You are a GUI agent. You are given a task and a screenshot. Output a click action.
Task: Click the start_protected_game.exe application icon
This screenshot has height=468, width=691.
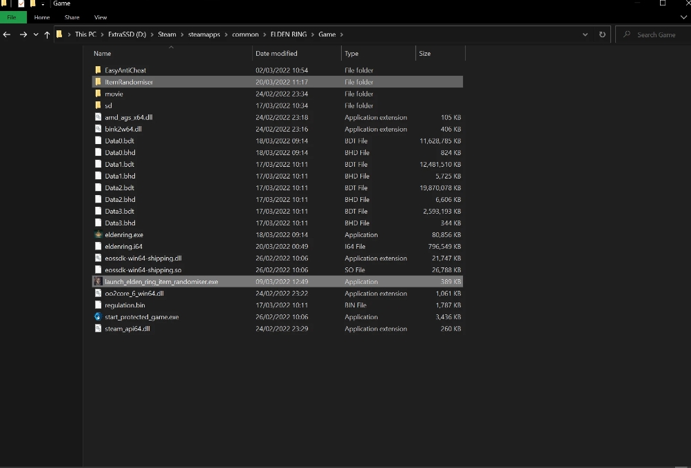tap(99, 316)
